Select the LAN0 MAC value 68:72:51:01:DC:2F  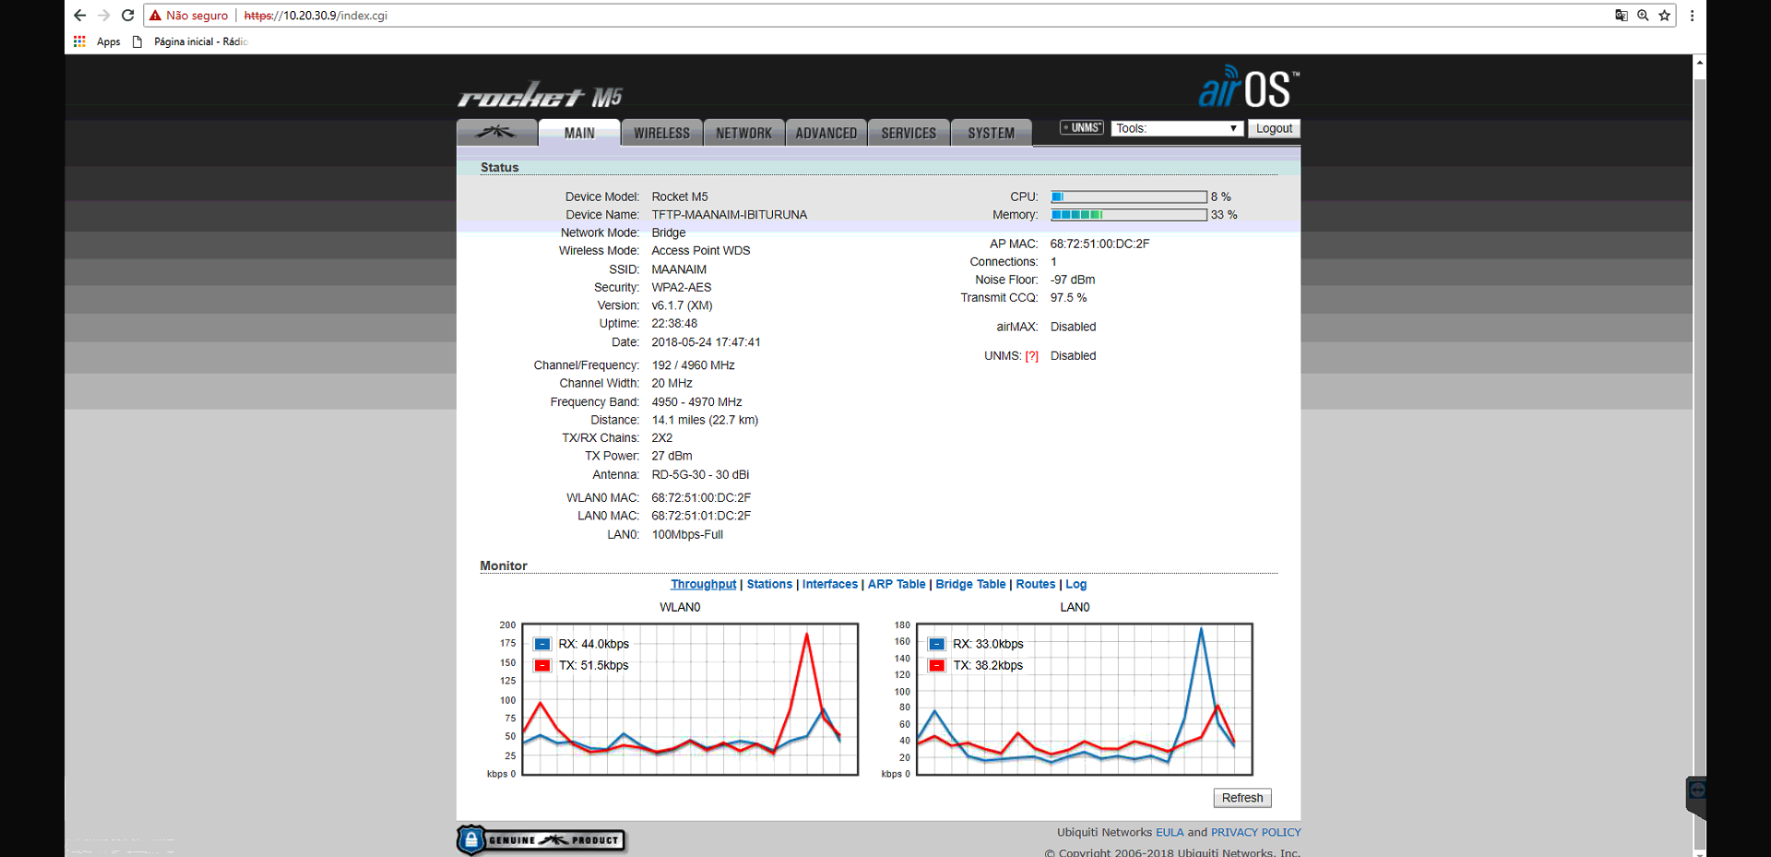[701, 516]
